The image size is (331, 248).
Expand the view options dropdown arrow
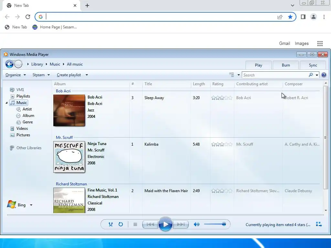coord(239,75)
